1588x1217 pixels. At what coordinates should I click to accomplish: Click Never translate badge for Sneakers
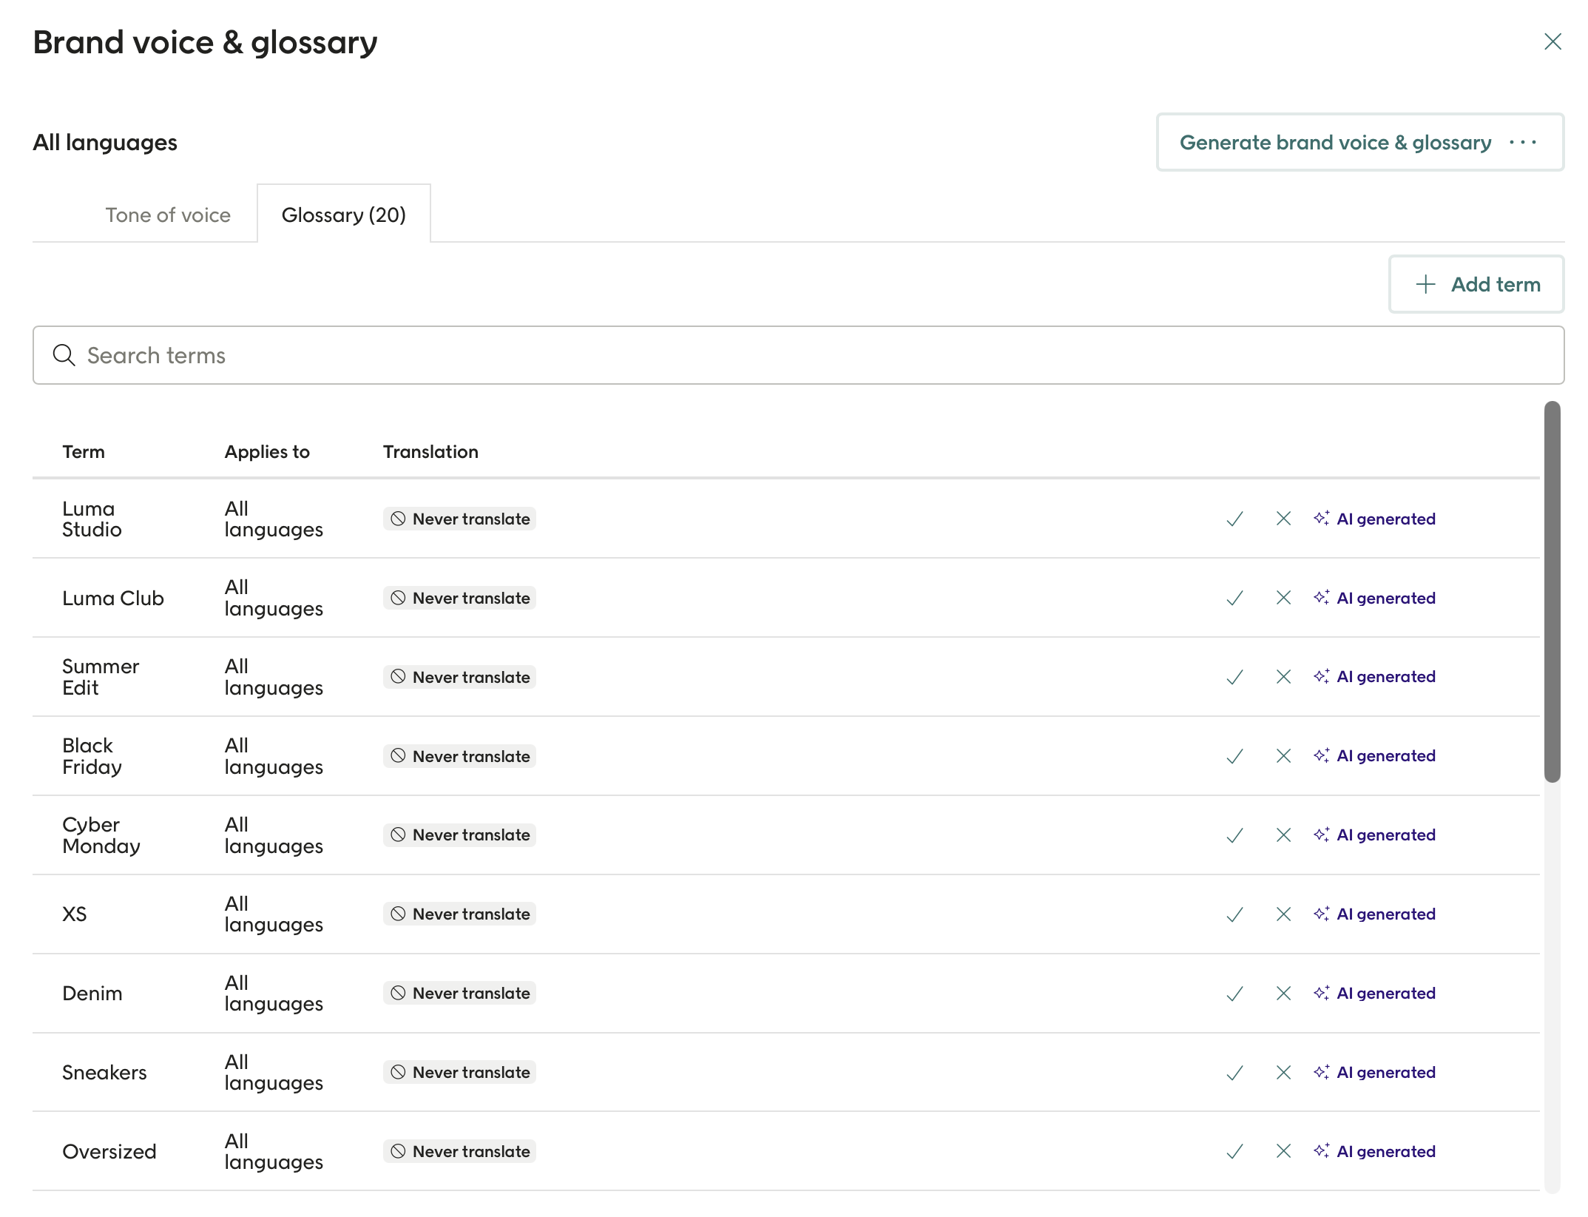[x=459, y=1073]
